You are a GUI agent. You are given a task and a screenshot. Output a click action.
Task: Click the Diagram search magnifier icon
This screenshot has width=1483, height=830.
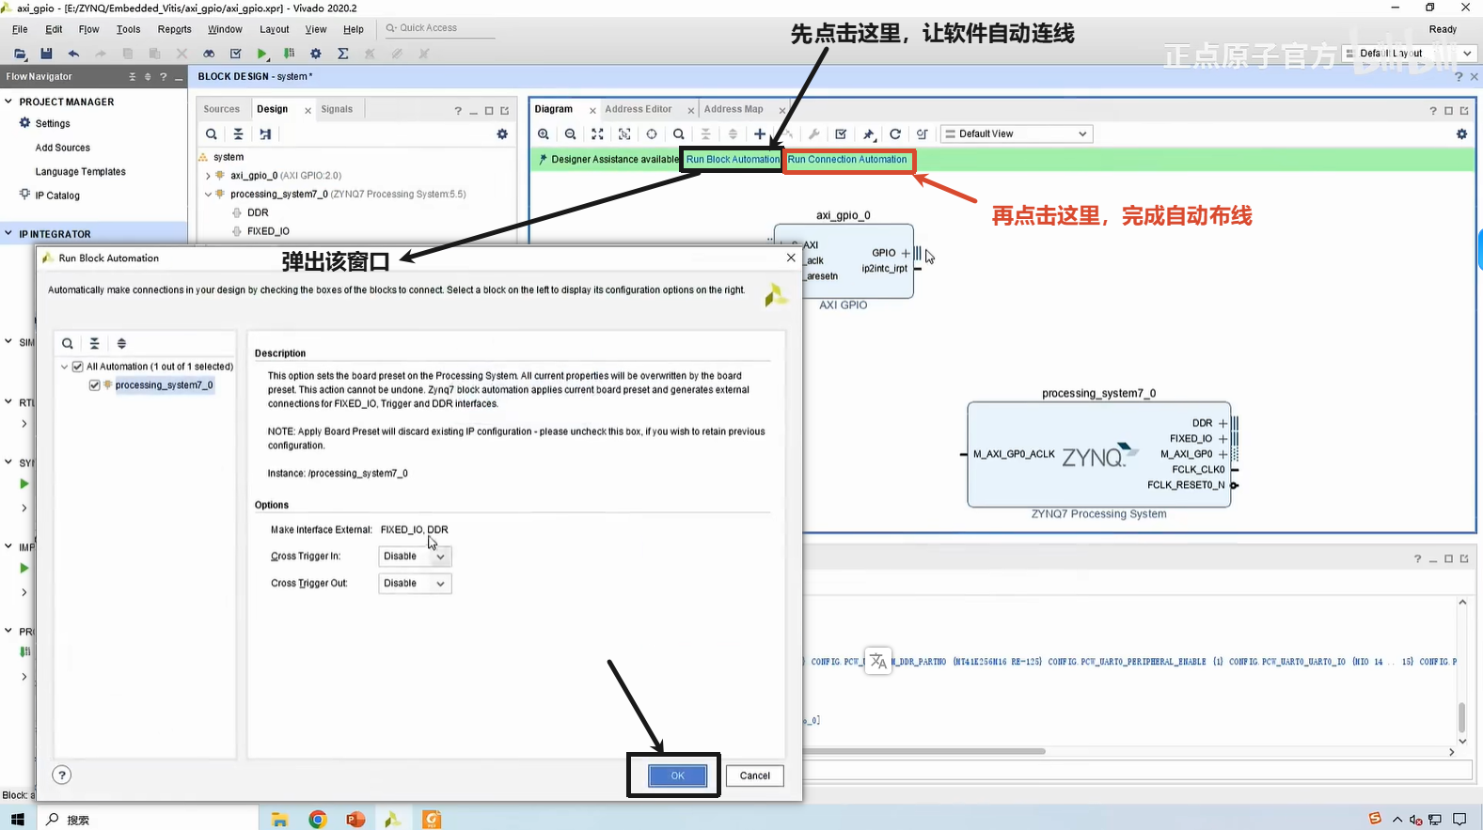pos(679,134)
